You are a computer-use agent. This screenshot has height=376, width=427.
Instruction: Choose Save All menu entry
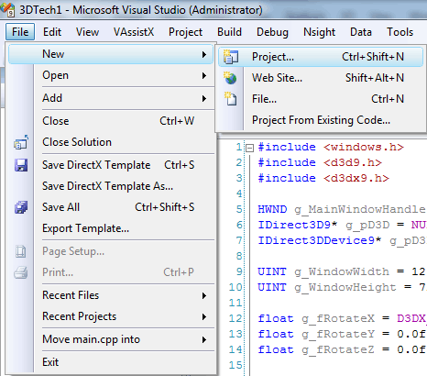(111, 207)
